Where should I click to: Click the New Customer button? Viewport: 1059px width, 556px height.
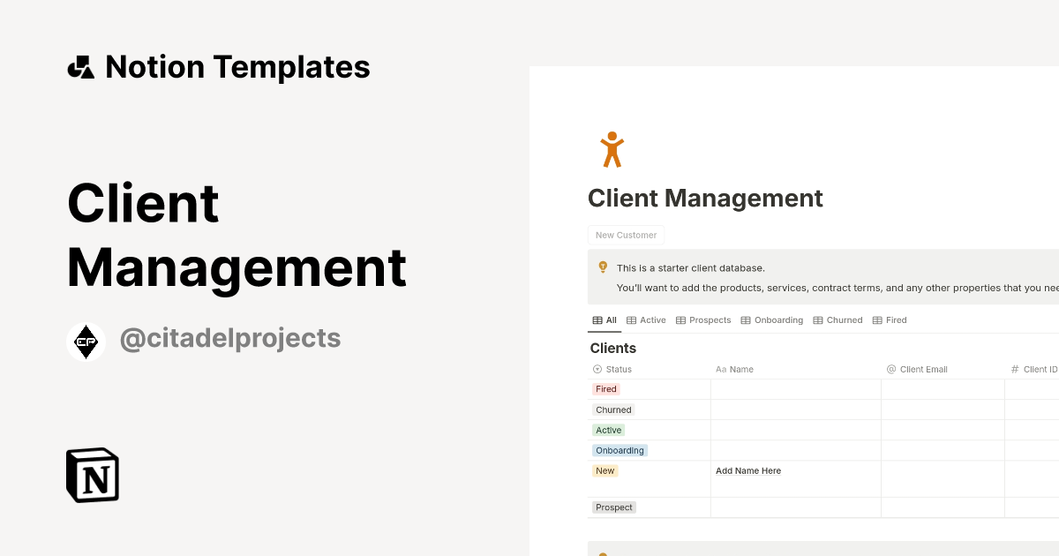point(626,235)
